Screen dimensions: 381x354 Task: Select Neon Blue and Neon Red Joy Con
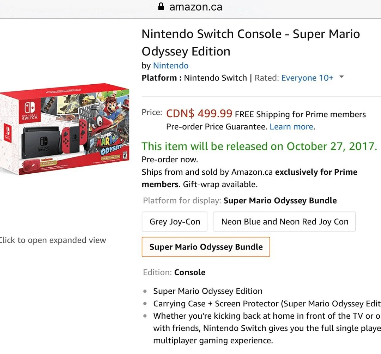[x=284, y=222]
